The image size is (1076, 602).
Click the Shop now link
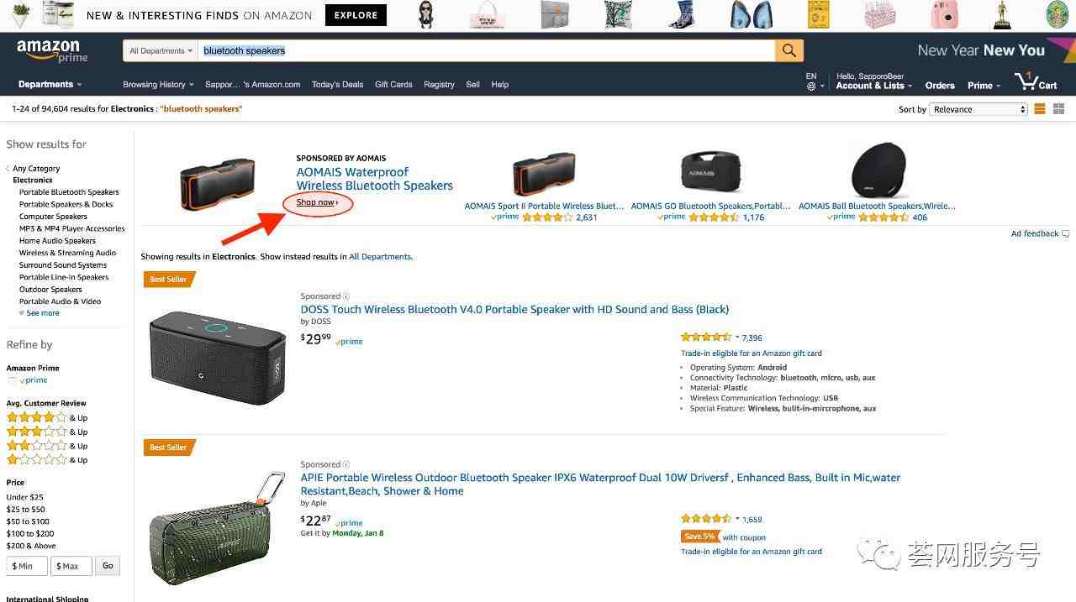(x=317, y=202)
